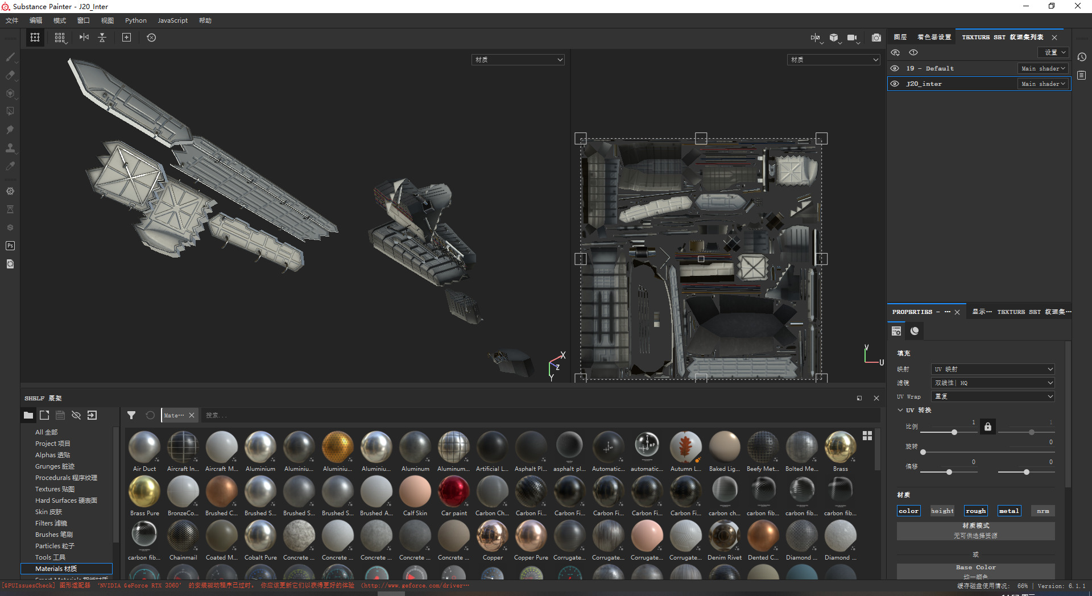The image size is (1092, 596).
Task: Select the Paint brush tool
Action: point(10,57)
